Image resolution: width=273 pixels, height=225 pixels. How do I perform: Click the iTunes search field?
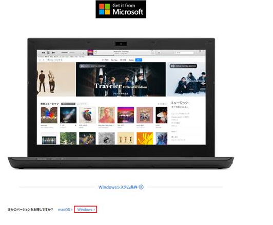[x=184, y=52]
